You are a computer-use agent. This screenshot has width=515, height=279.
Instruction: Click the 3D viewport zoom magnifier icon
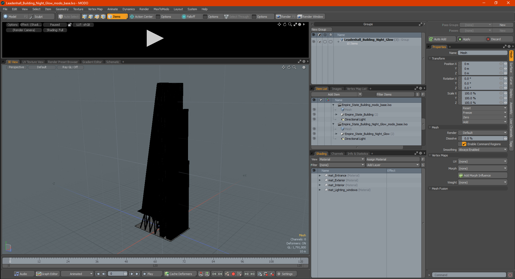pyautogui.click(x=295, y=67)
